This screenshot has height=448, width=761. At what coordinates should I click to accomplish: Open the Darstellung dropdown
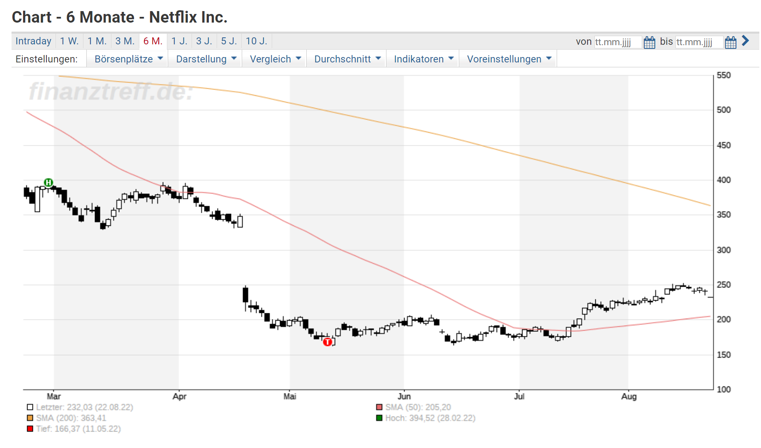pos(206,59)
